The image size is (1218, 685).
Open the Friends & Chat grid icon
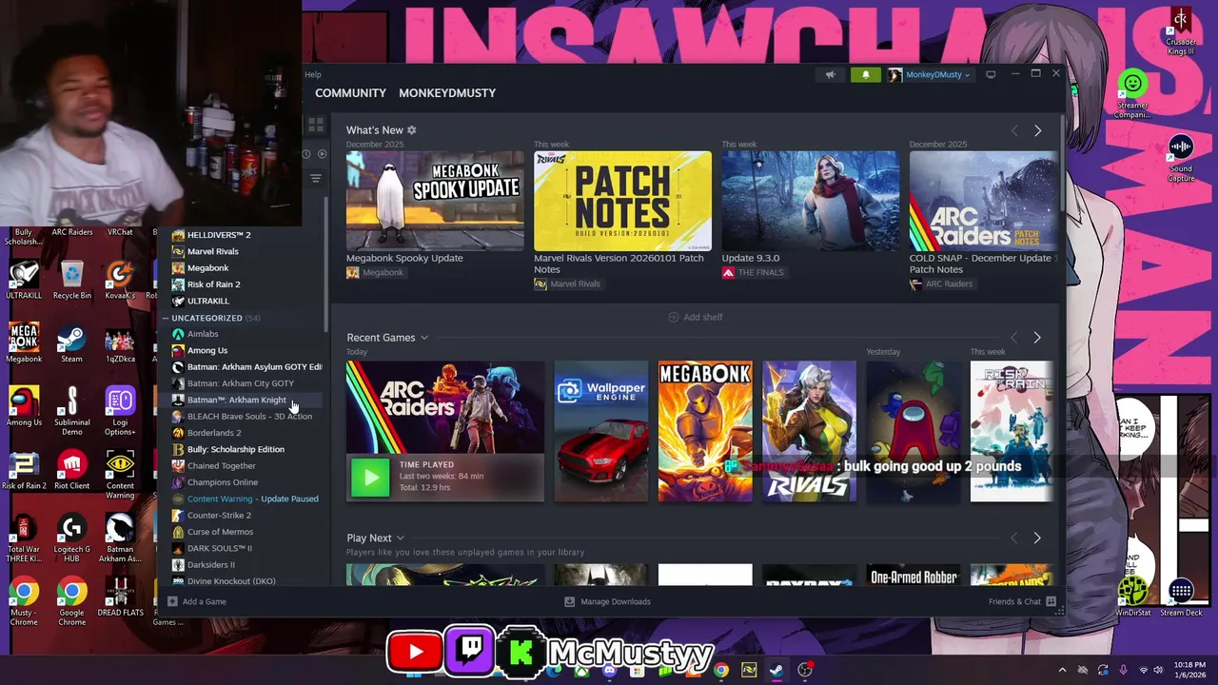[1051, 601]
